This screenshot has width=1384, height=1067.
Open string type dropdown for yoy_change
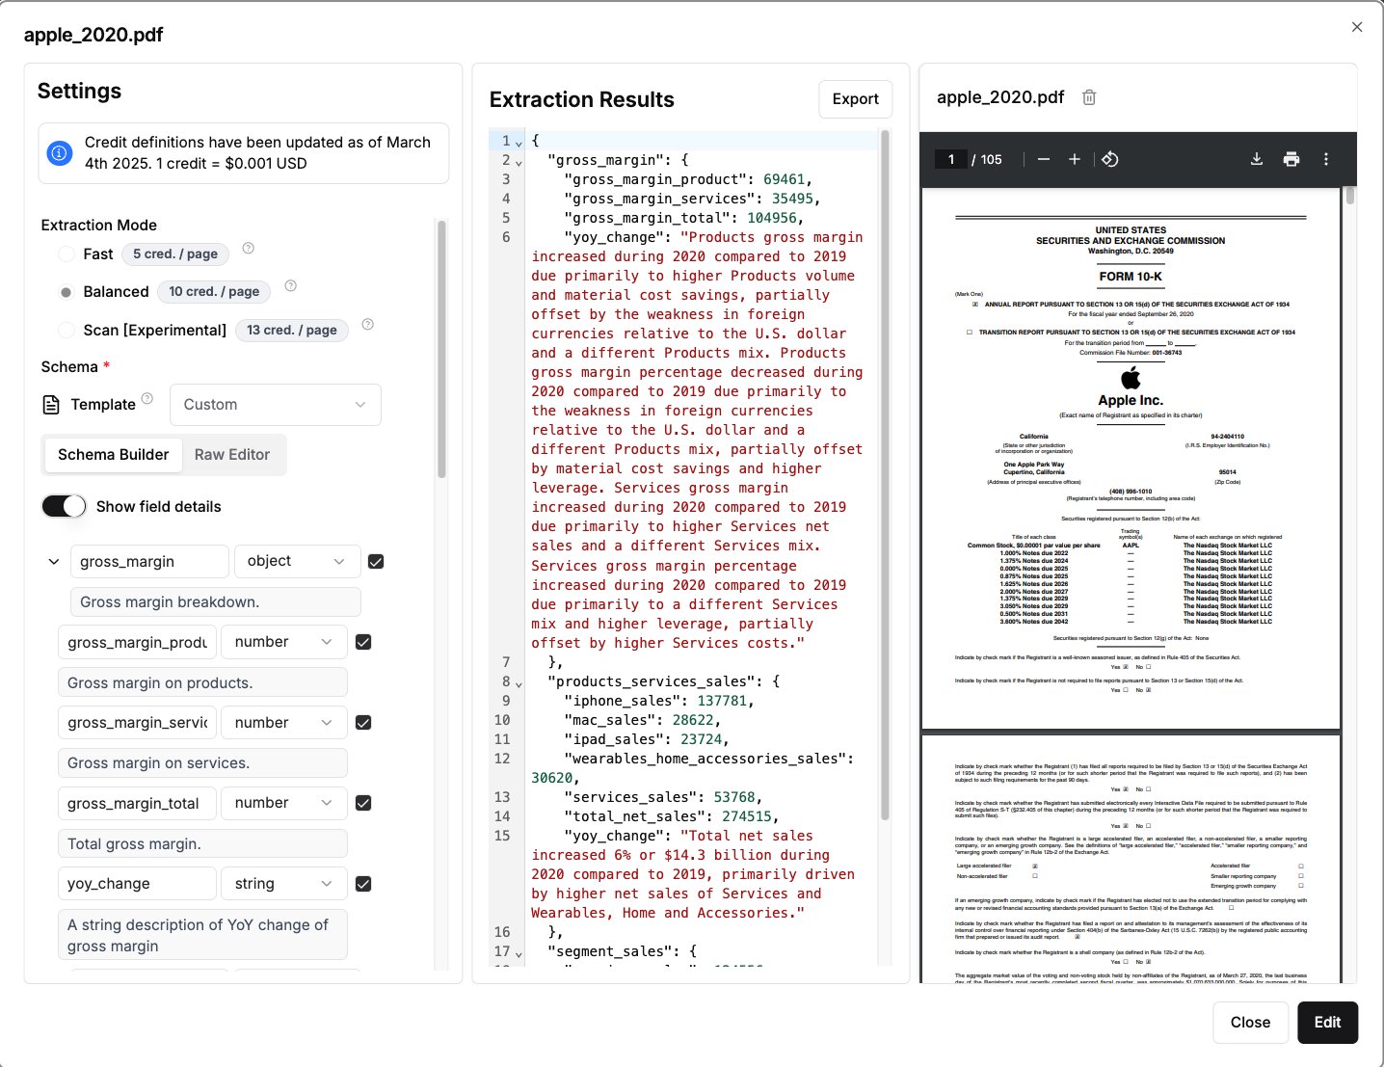284,884
